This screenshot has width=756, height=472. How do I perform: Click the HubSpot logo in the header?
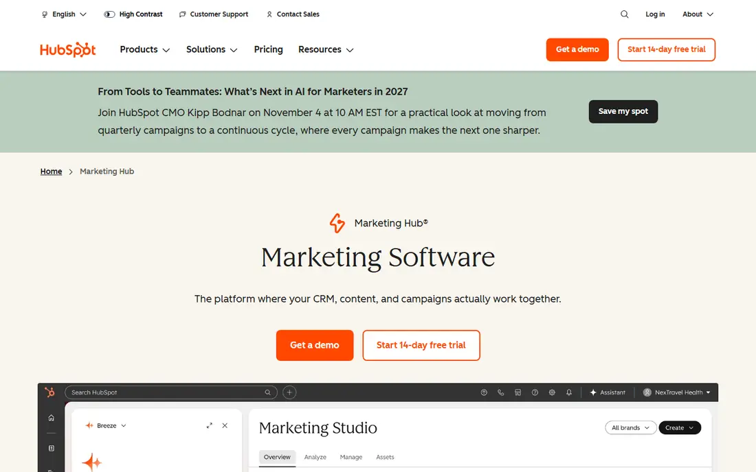[68, 49]
